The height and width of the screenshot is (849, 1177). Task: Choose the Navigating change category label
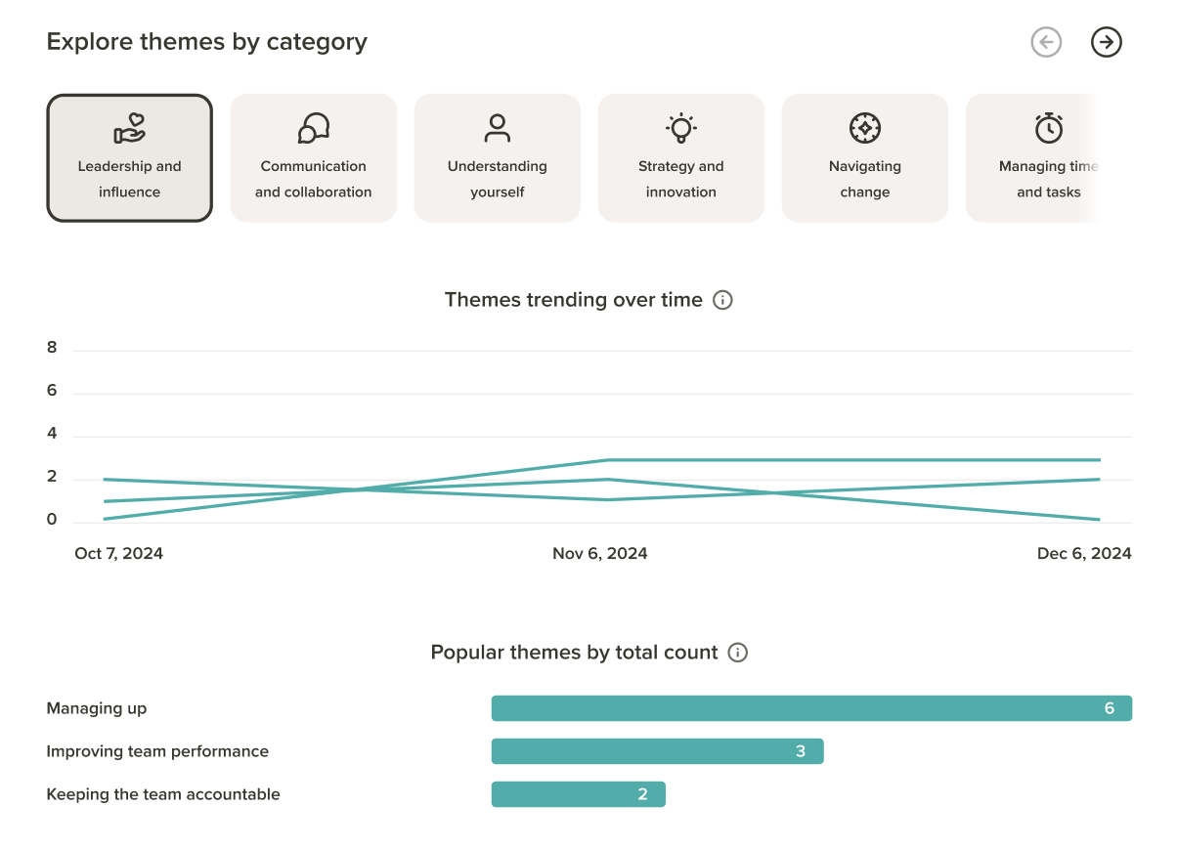[865, 179]
